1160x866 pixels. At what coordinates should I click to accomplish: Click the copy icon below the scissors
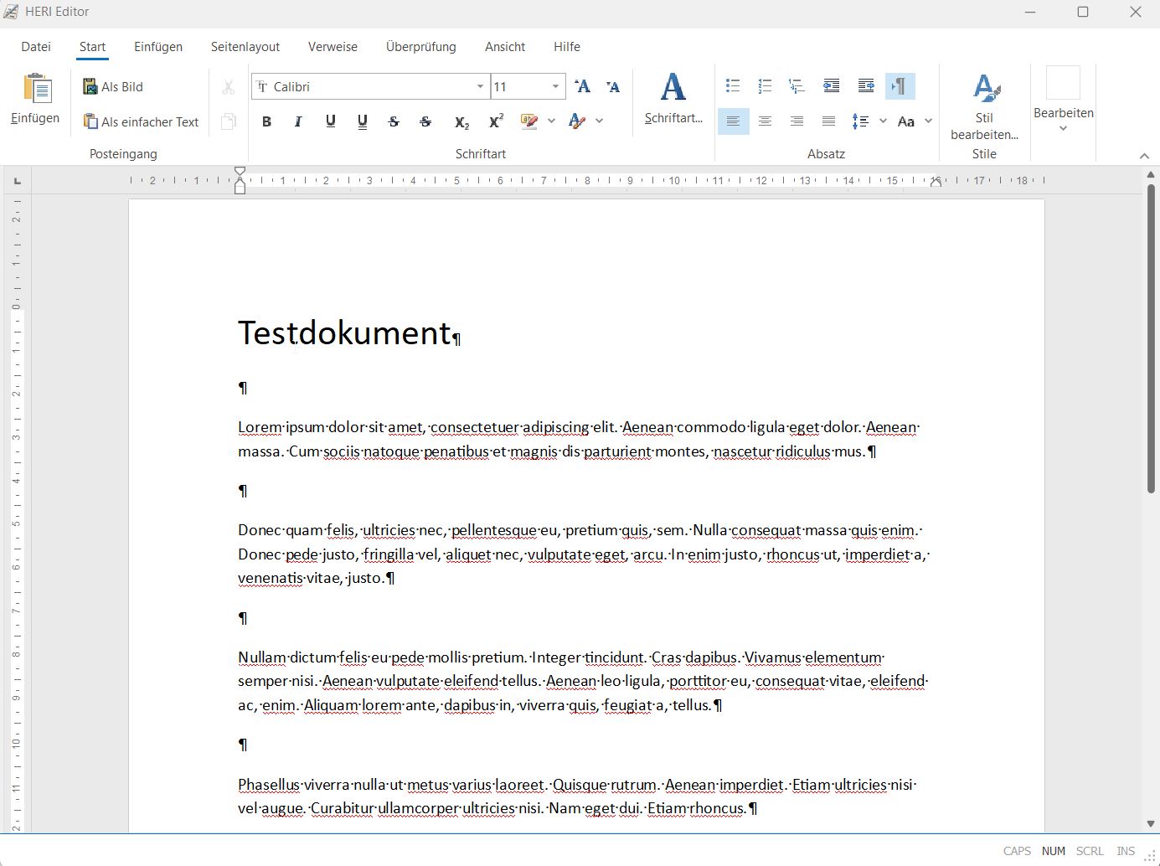click(x=228, y=121)
